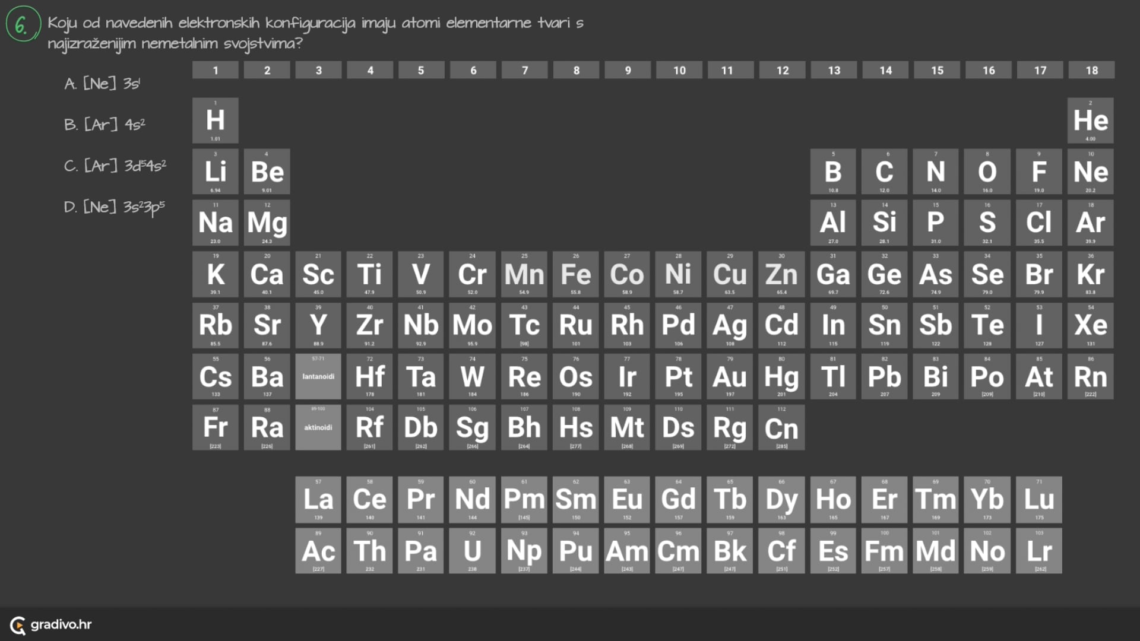Select answer B, [Ar] 4s²
This screenshot has width=1140, height=641.
[105, 125]
